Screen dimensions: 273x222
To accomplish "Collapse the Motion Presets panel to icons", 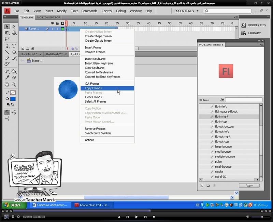I will point(259,41).
